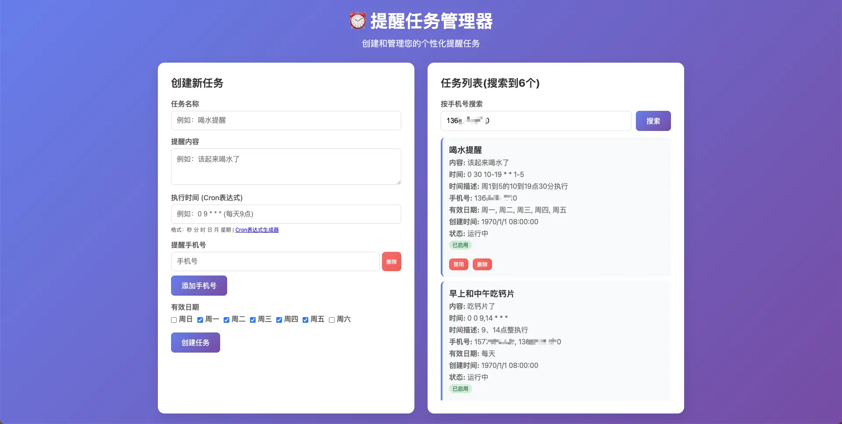Enable the 周日 checkbox

(174, 320)
